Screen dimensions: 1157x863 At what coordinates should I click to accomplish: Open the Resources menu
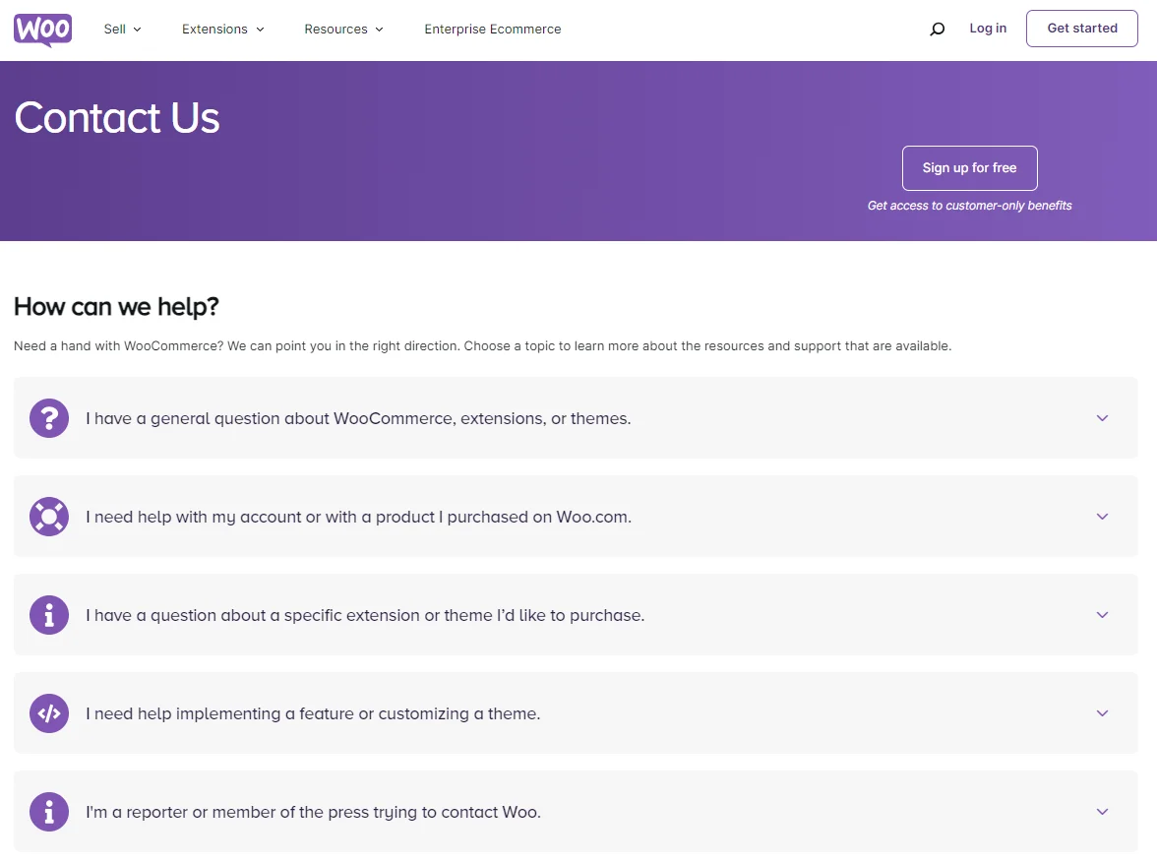click(344, 29)
